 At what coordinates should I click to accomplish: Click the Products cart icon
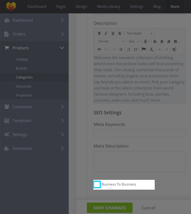coord(7,48)
